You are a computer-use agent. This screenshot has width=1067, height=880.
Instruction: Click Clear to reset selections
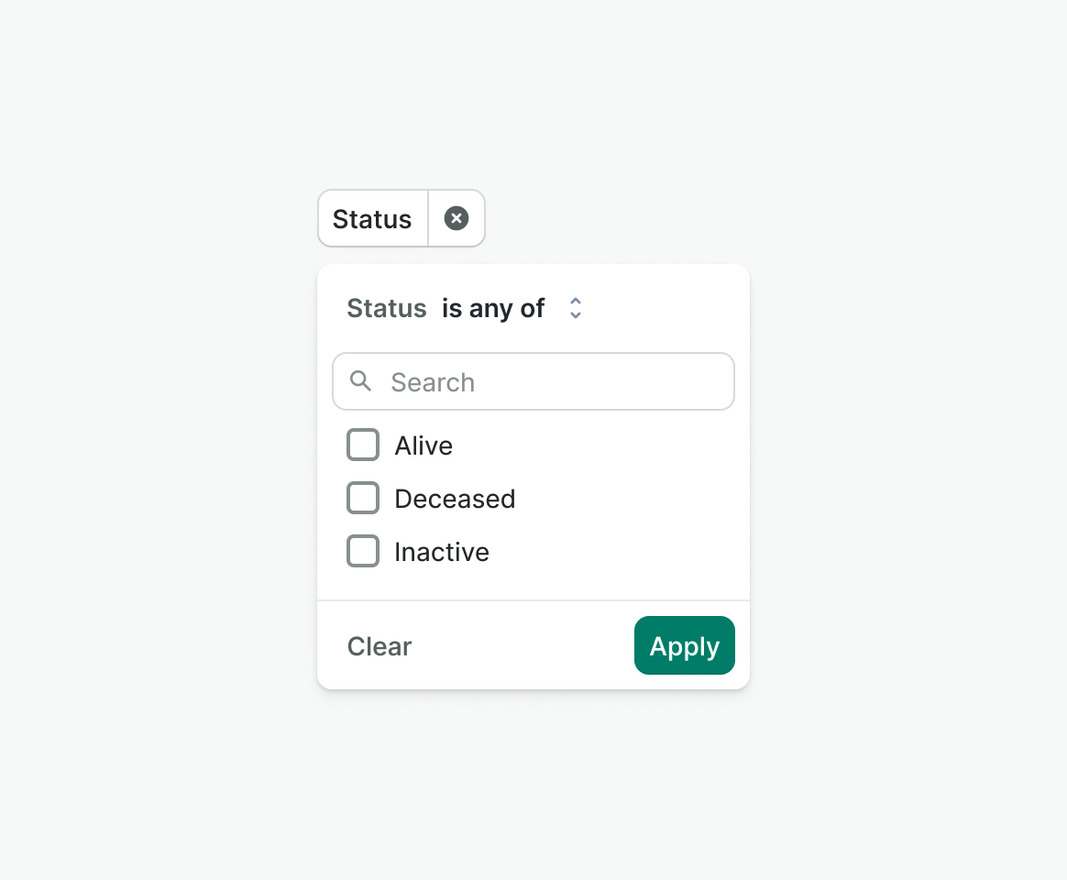pos(379,646)
